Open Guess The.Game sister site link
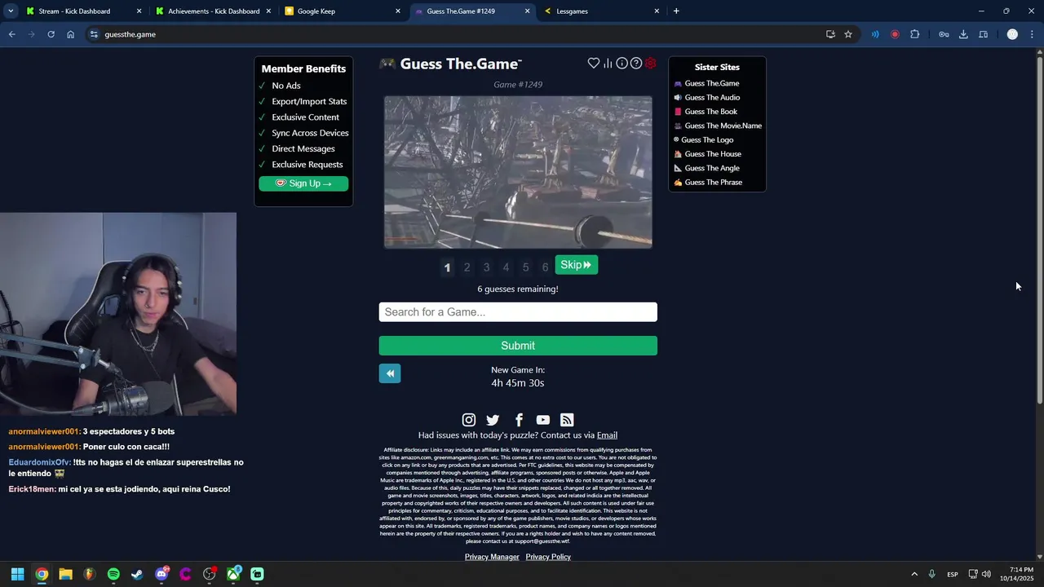The width and height of the screenshot is (1044, 587). [712, 83]
